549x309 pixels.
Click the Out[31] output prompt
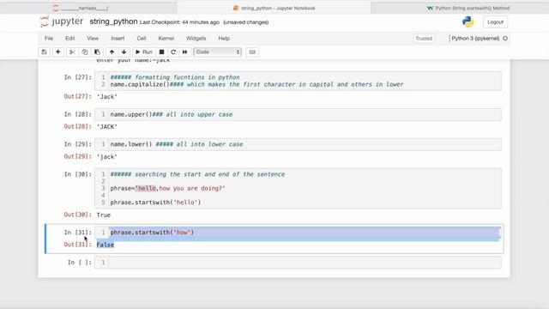(78, 245)
